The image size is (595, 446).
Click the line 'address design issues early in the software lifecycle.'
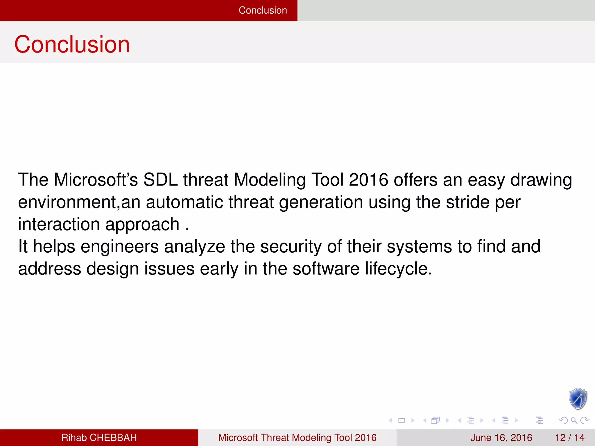[x=225, y=269]
